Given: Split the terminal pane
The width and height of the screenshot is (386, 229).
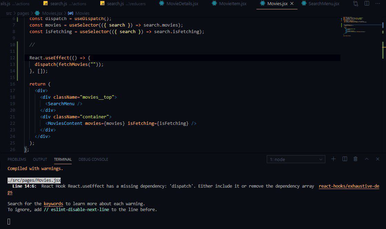Looking at the screenshot, I should click(345, 159).
